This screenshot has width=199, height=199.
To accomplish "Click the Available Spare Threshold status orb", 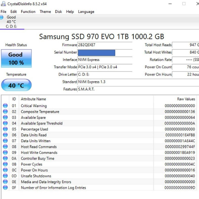I will click(x=5, y=123).
